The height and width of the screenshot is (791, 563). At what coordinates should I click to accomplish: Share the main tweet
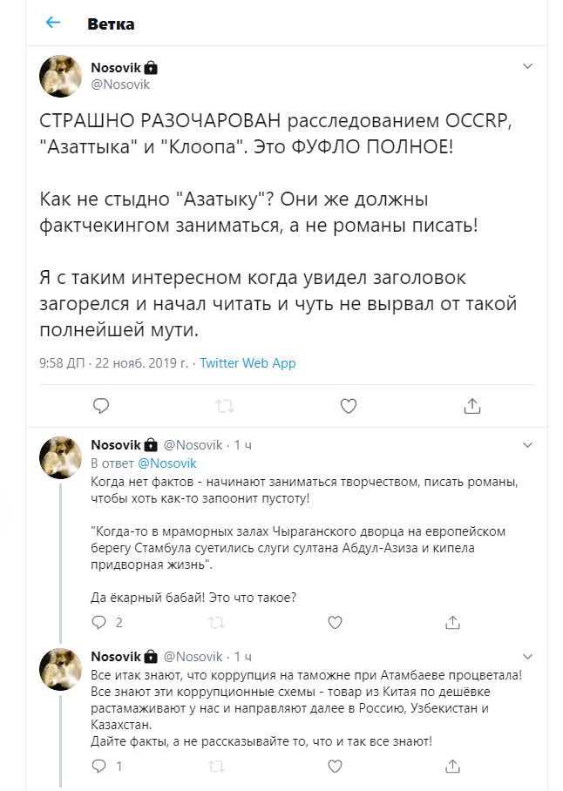coord(471,405)
